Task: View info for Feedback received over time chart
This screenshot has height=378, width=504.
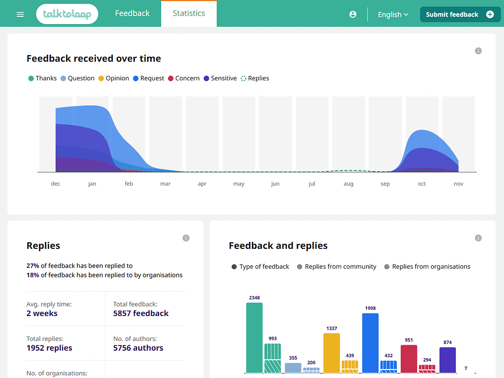Action: coord(478,50)
